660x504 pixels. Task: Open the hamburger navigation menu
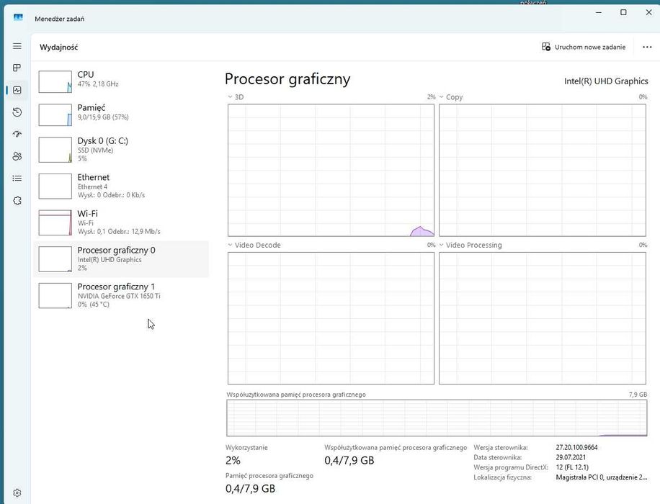pos(17,46)
